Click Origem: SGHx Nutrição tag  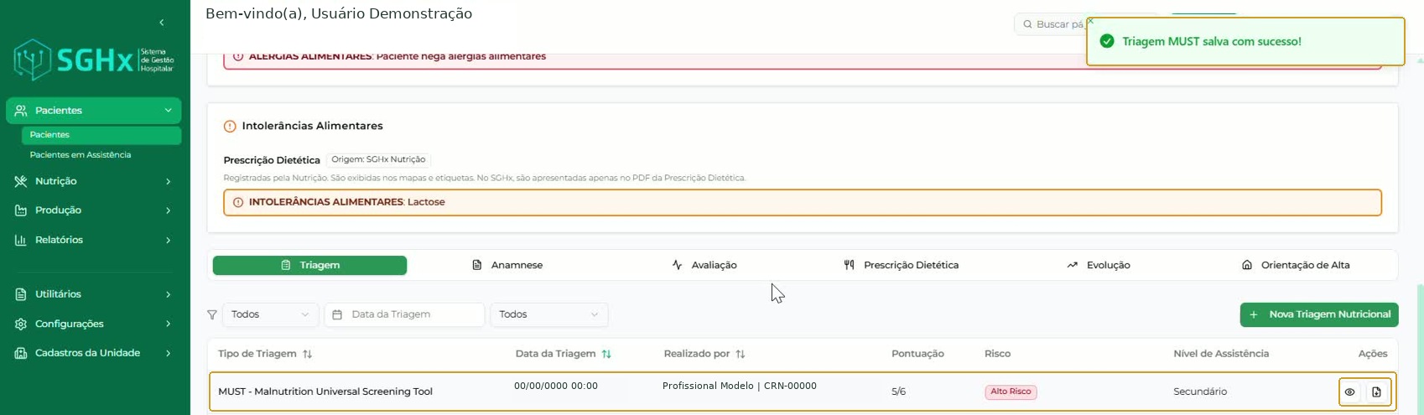(378, 159)
